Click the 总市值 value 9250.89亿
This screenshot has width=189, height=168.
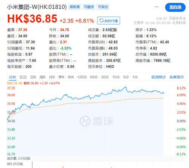pyautogui.click(x=158, y=54)
